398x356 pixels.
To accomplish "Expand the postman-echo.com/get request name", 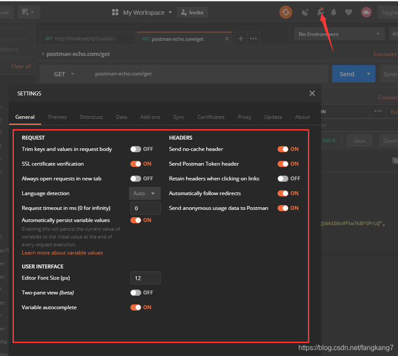I will point(43,54).
